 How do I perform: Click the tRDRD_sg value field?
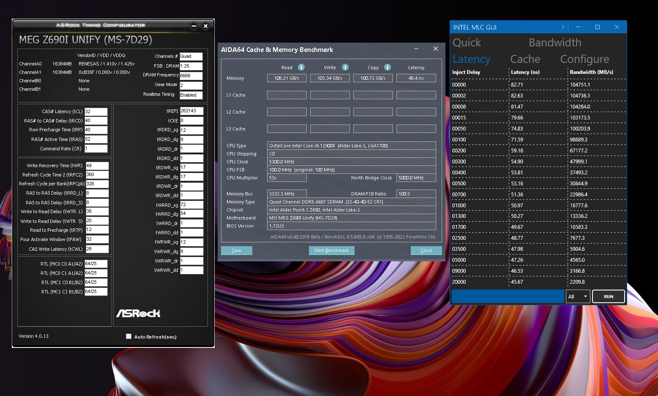pyautogui.click(x=191, y=130)
